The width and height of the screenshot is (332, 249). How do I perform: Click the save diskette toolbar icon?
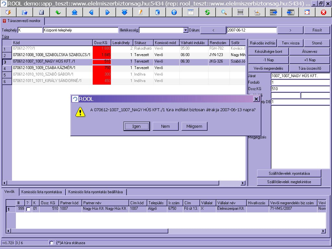point(41,12)
